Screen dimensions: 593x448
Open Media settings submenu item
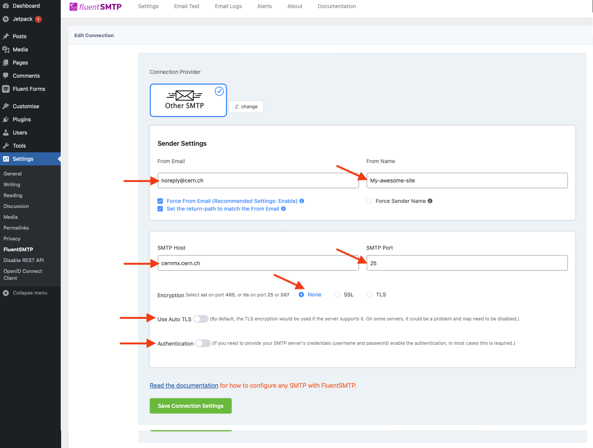(x=10, y=217)
